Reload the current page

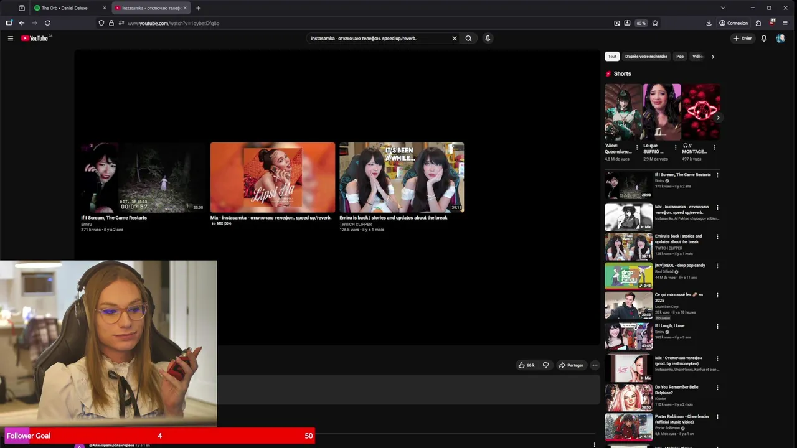(47, 23)
